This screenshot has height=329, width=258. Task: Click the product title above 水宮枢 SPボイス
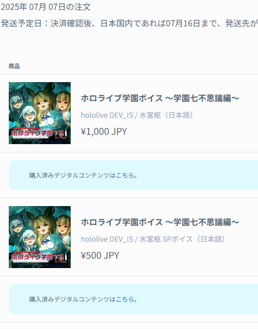160,222
